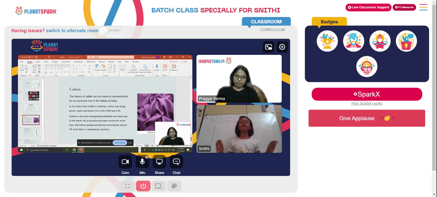Mute the Mic button
437x197 pixels.
pos(142,162)
